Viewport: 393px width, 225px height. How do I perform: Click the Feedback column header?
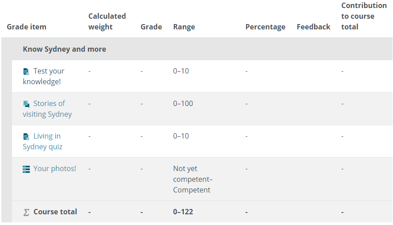tap(313, 27)
